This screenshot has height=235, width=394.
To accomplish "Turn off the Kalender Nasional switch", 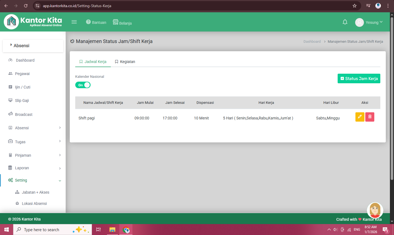I will point(83,85).
